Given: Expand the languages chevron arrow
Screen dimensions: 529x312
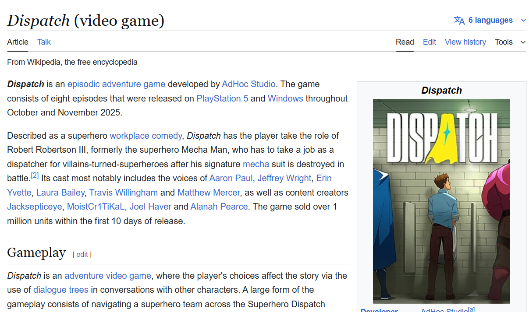Looking at the screenshot, I should point(523,21).
